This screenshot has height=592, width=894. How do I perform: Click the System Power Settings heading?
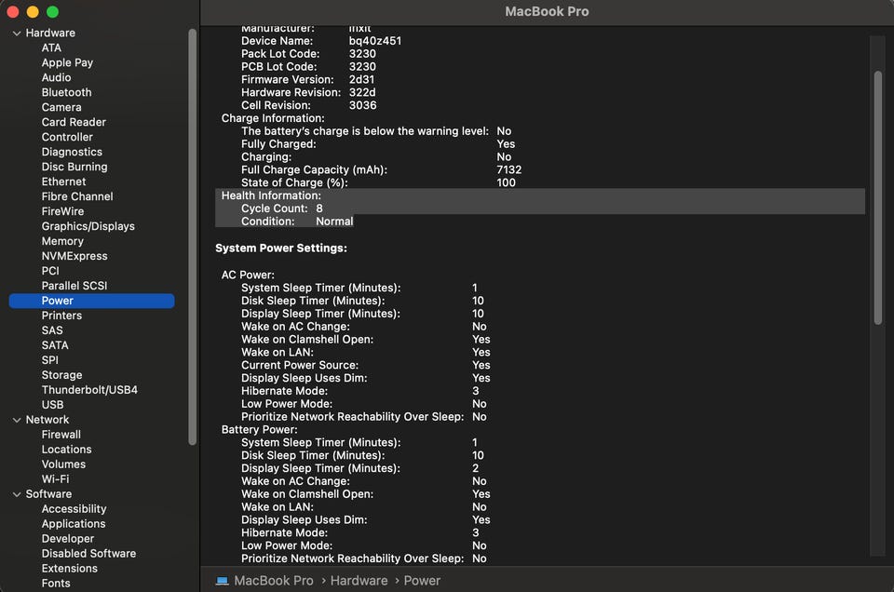point(281,248)
